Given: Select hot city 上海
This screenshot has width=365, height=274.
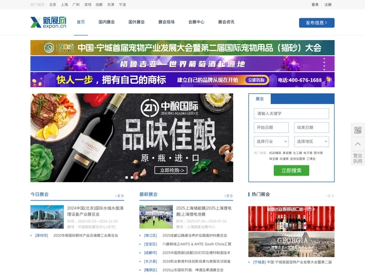Looking at the screenshot, I should [x=64, y=5].
